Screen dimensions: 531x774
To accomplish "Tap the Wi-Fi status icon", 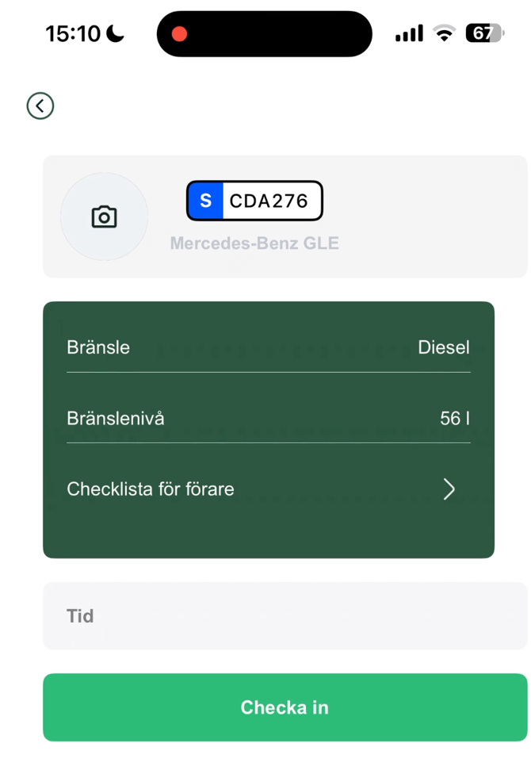I will point(445,33).
